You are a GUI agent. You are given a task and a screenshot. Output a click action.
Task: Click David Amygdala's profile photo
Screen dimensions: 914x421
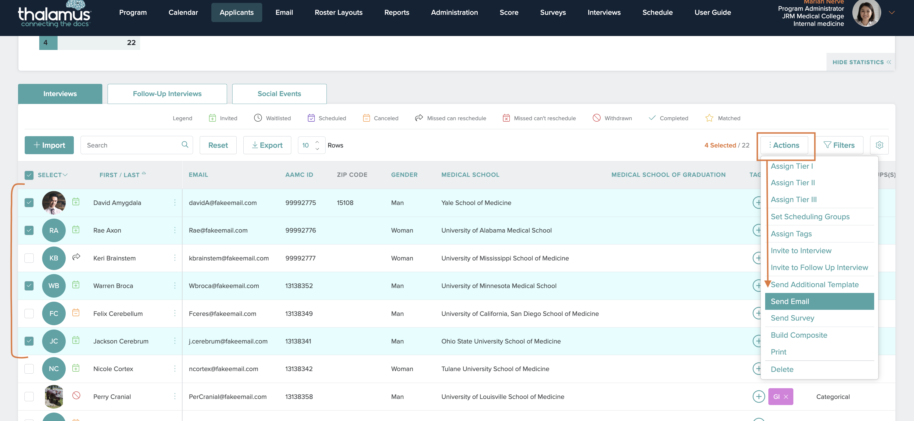[53, 203]
